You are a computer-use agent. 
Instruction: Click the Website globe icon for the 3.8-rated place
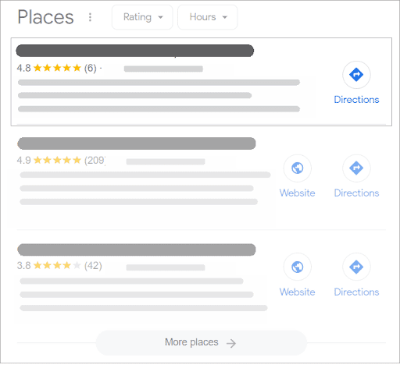[298, 267]
